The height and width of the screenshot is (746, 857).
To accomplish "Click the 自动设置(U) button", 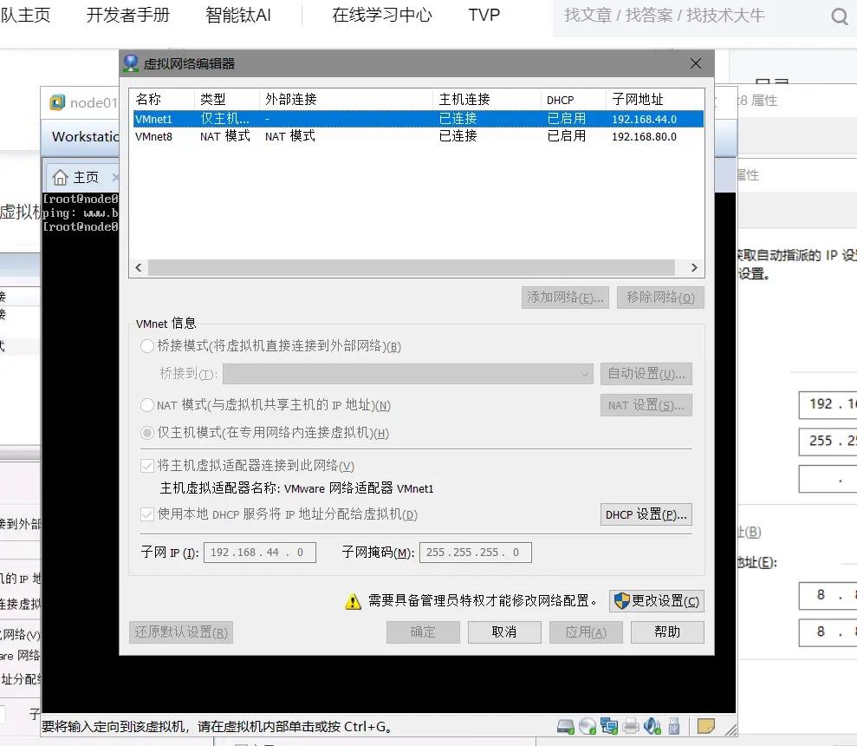I will 646,374.
